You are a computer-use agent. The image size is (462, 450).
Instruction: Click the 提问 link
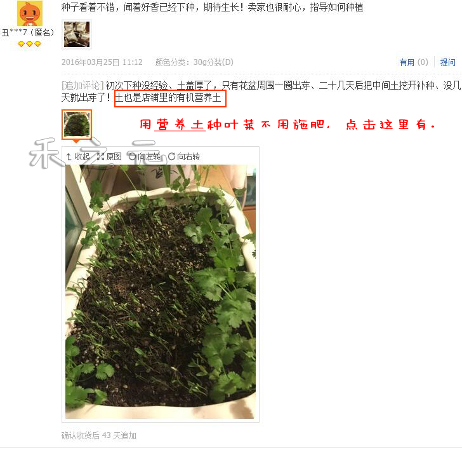447,62
